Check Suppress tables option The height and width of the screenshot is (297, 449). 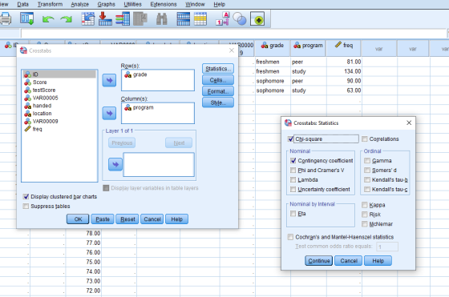click(x=26, y=206)
